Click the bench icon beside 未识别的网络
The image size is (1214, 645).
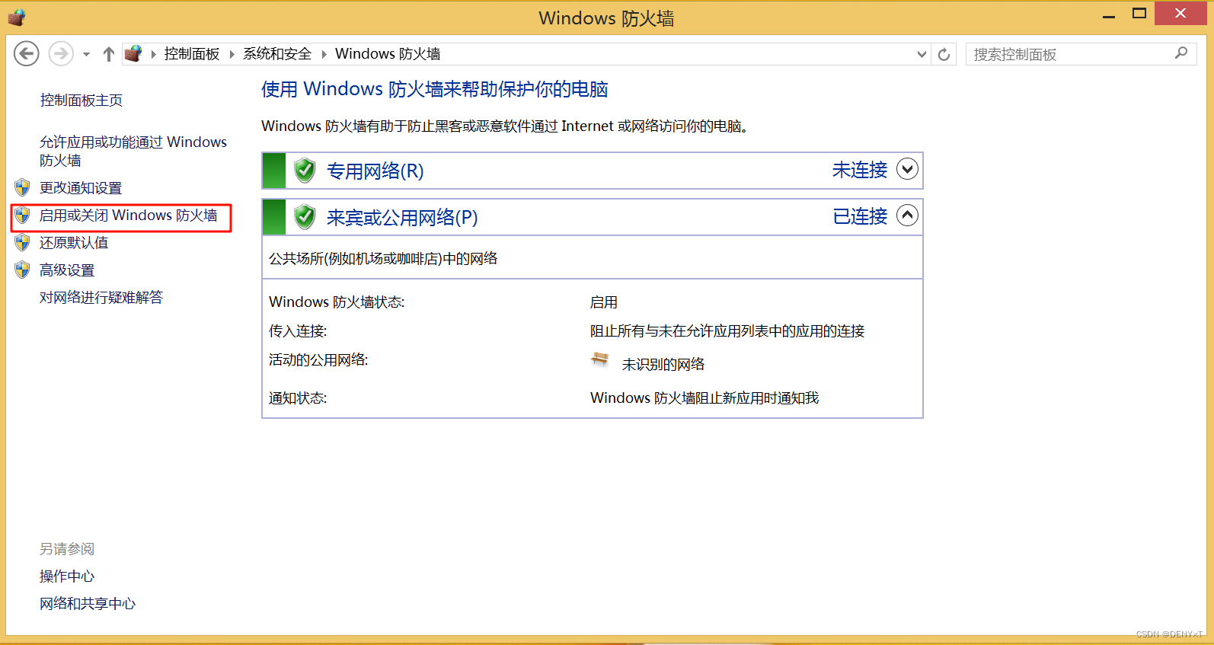click(x=600, y=359)
